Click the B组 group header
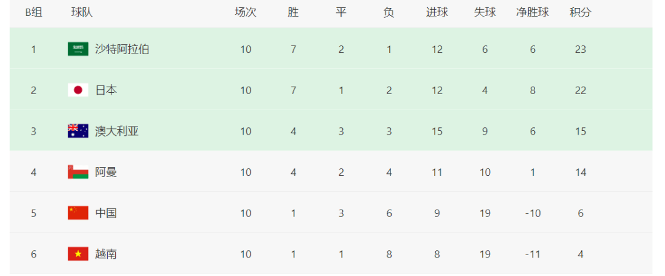The image size is (665, 276). pos(33,13)
